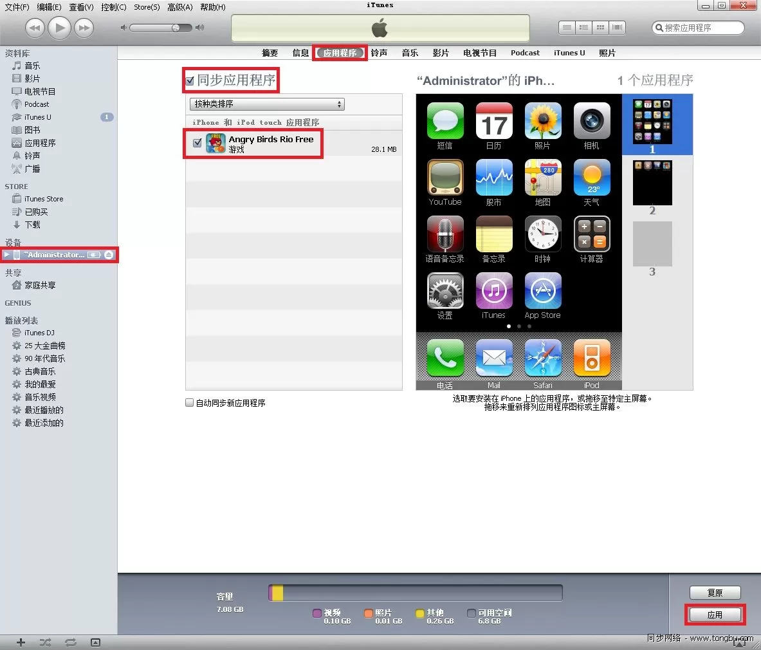
Task: Click the Safari compass icon in dock
Action: (x=543, y=358)
